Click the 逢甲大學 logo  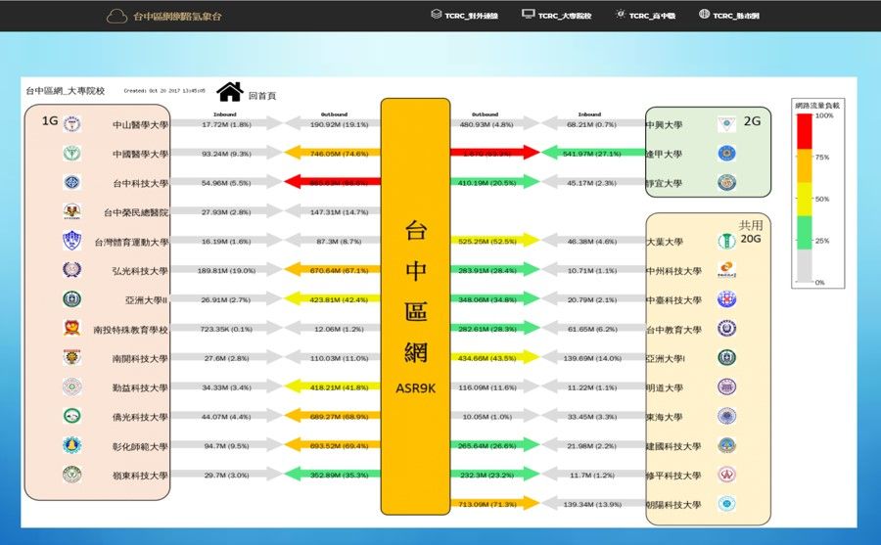tap(726, 153)
